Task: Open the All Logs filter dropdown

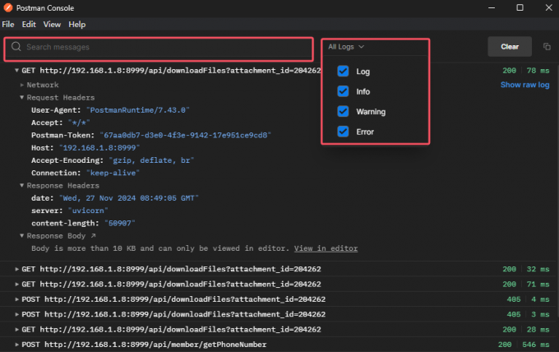Action: click(x=346, y=47)
